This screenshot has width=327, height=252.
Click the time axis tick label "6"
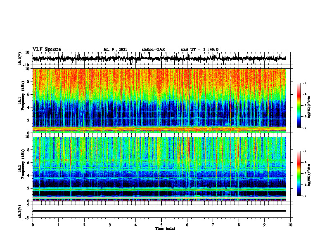click(x=187, y=225)
